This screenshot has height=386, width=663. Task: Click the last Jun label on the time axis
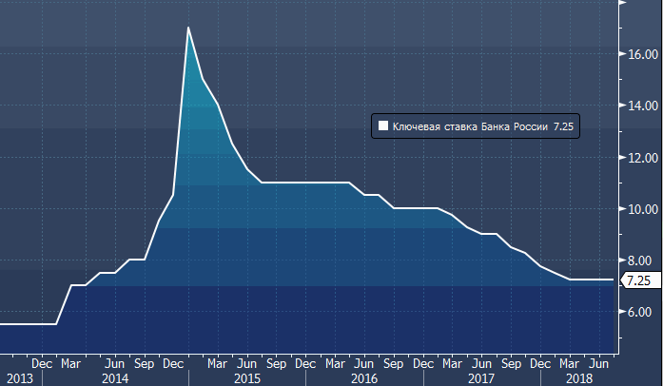[600, 363]
